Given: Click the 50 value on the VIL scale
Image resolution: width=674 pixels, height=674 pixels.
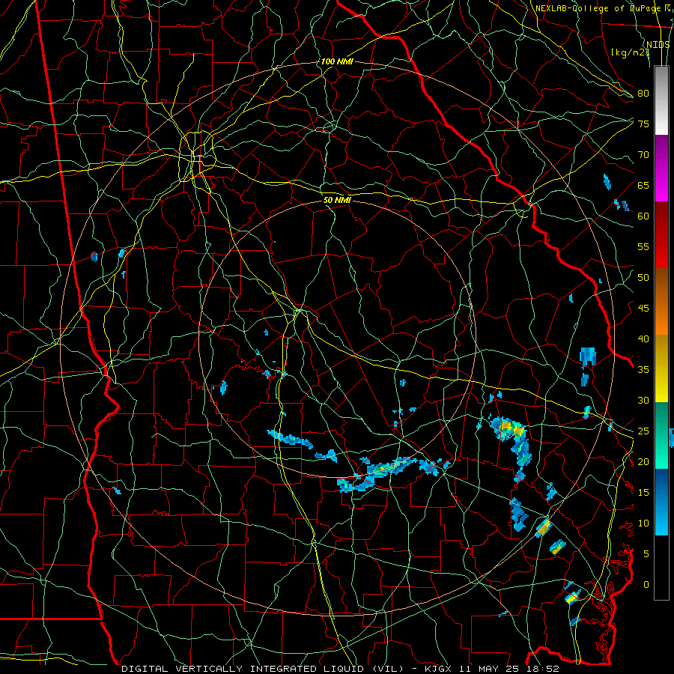Looking at the screenshot, I should 643,277.
